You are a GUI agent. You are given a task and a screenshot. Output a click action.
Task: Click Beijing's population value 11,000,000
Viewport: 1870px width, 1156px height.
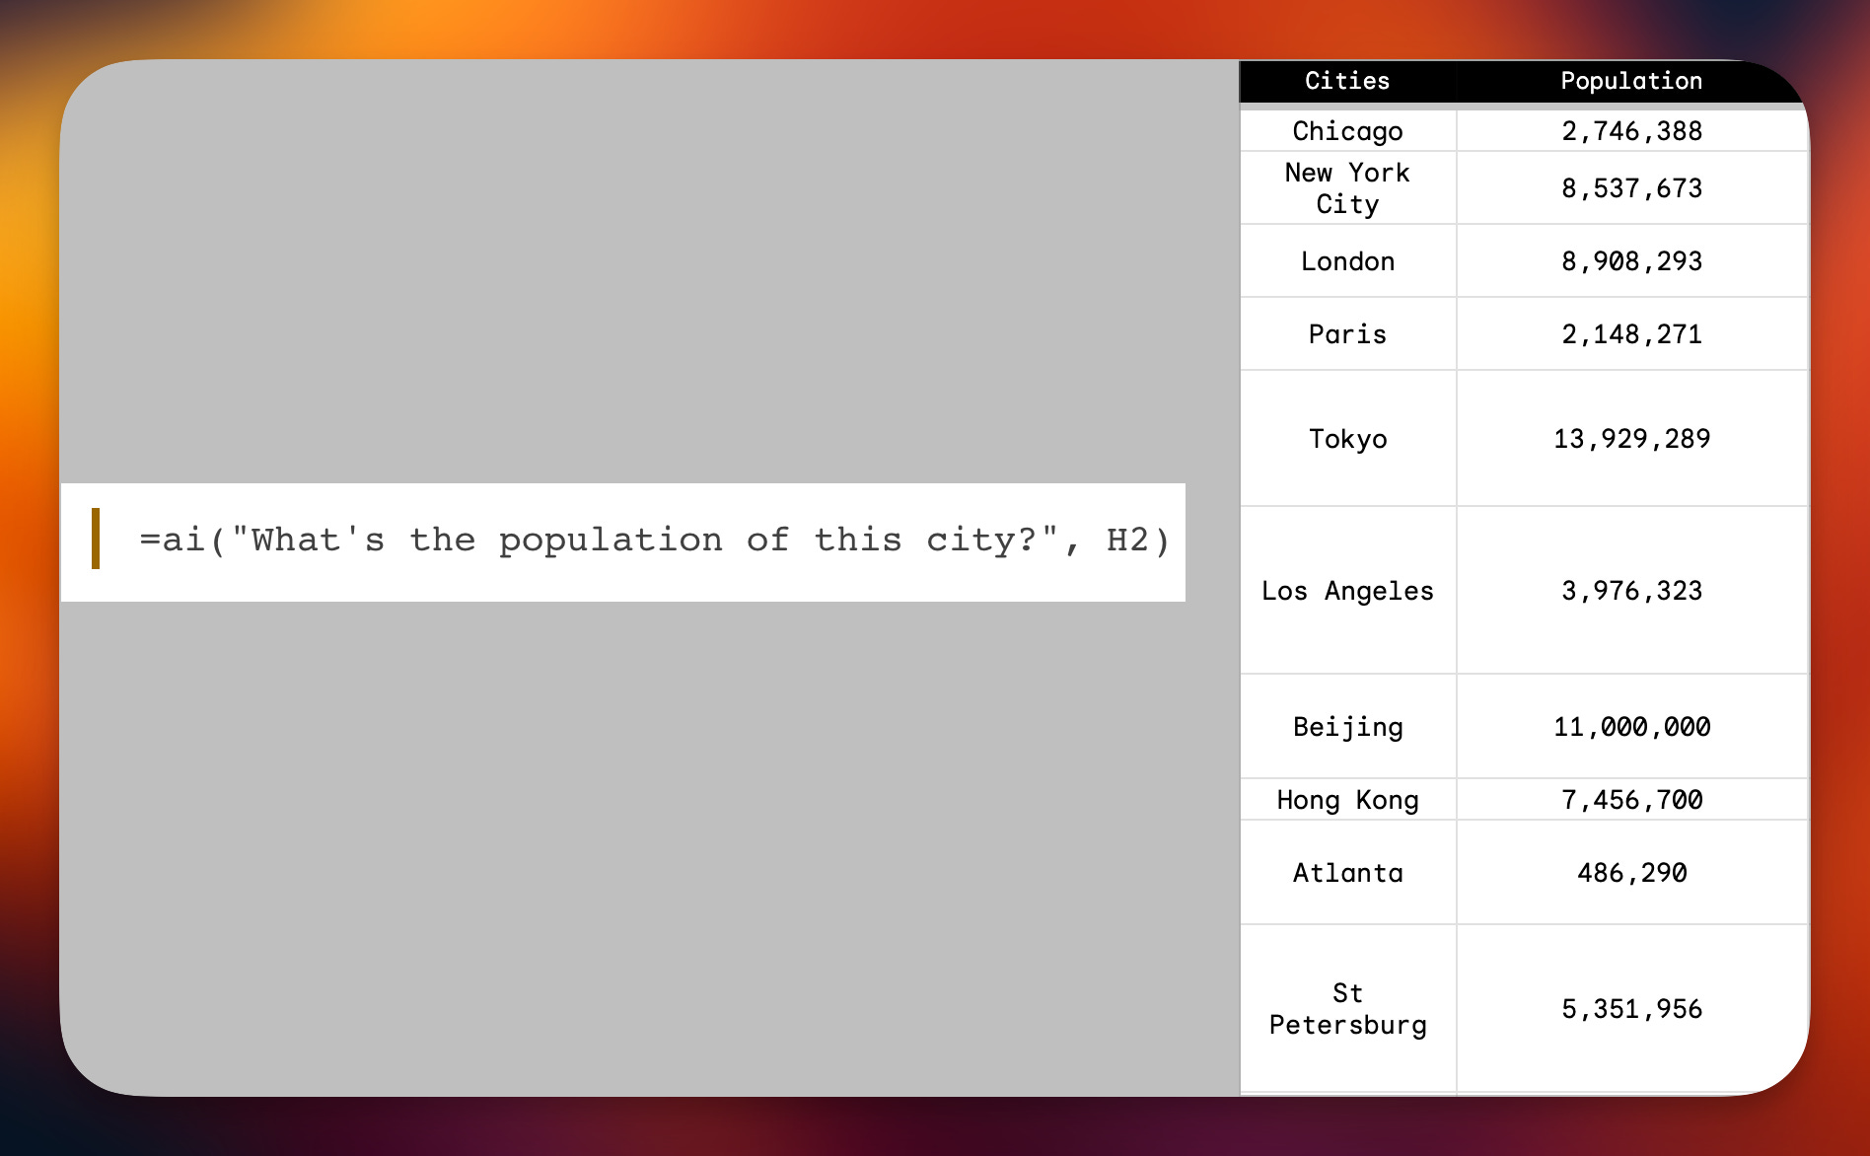[1630, 726]
